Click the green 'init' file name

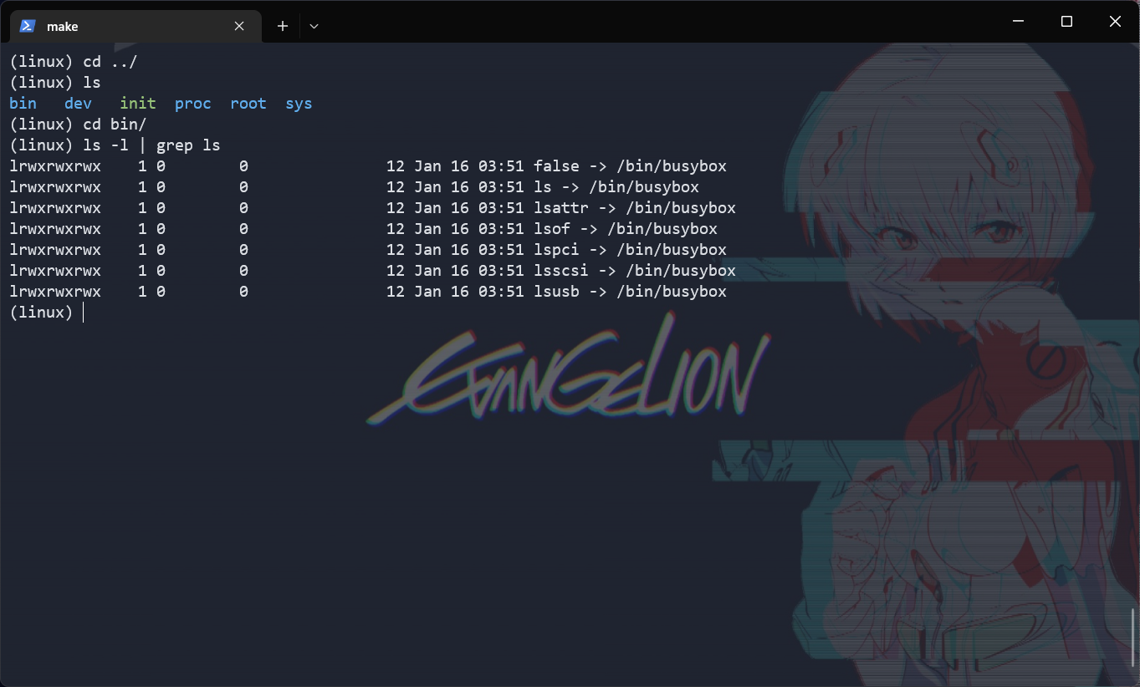click(x=138, y=104)
